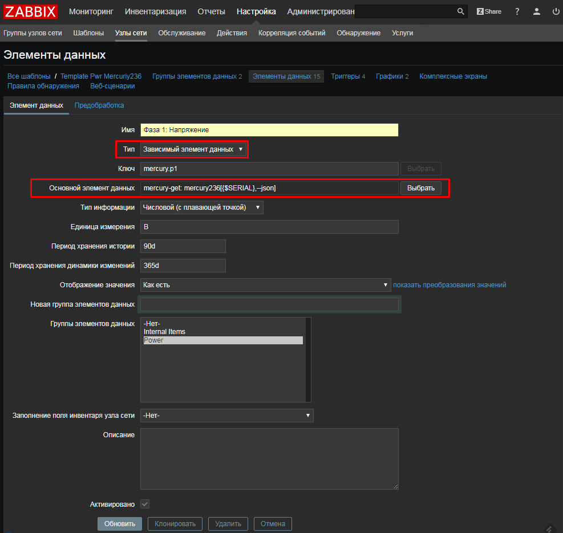Image resolution: width=563 pixels, height=533 pixels.
Task: Open Заполнение поля инвентаря узла сети dropdown
Action: [x=226, y=415]
